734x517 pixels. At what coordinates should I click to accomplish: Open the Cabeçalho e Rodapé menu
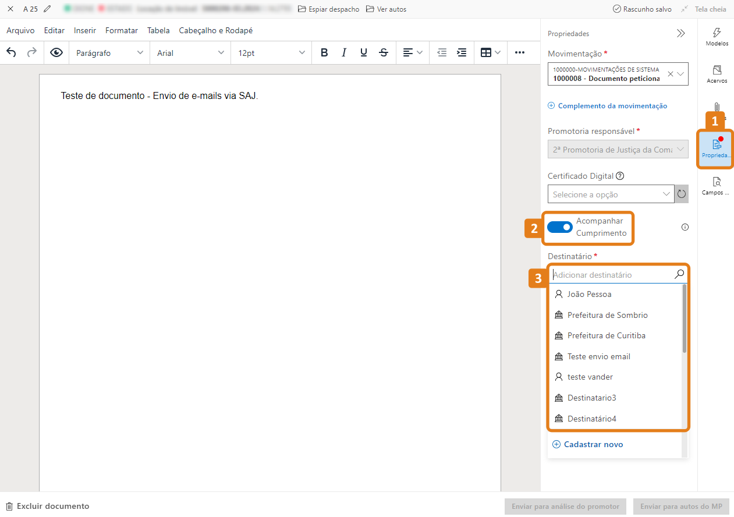215,30
